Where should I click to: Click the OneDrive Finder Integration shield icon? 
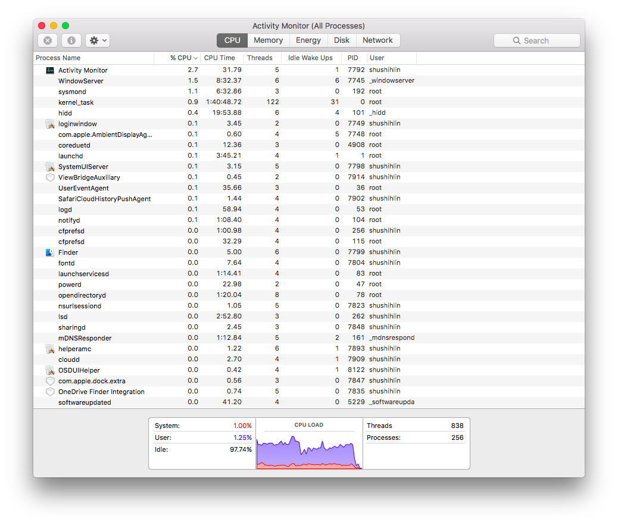pyautogui.click(x=50, y=392)
